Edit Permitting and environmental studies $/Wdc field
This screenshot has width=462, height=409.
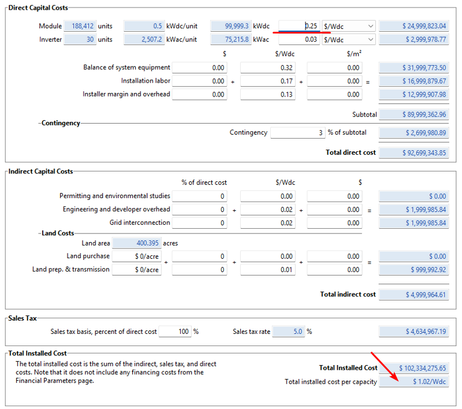click(267, 196)
